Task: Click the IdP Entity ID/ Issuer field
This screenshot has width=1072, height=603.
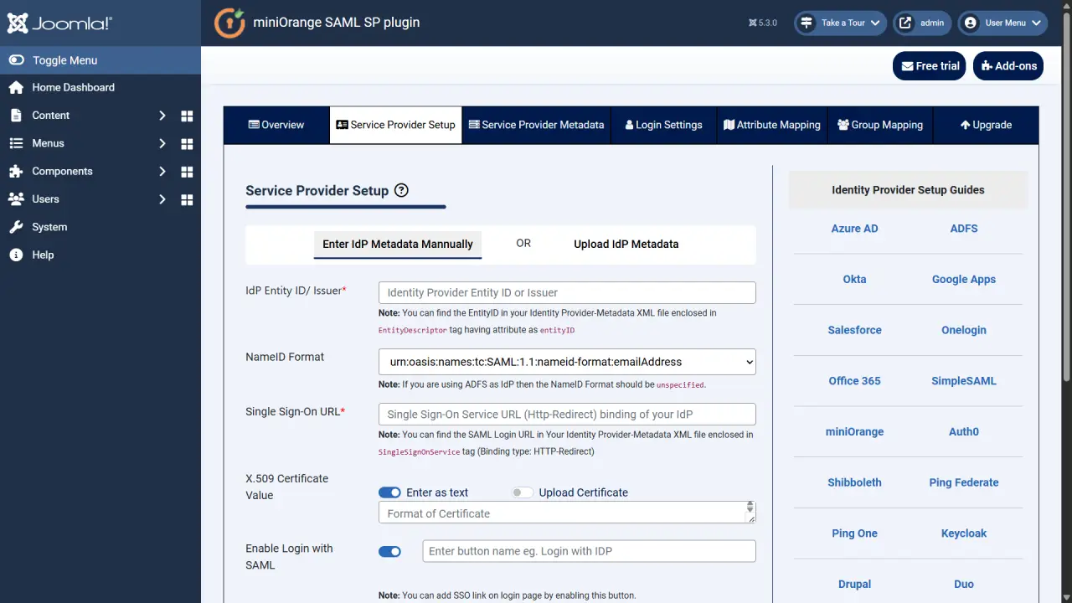Action: (567, 292)
